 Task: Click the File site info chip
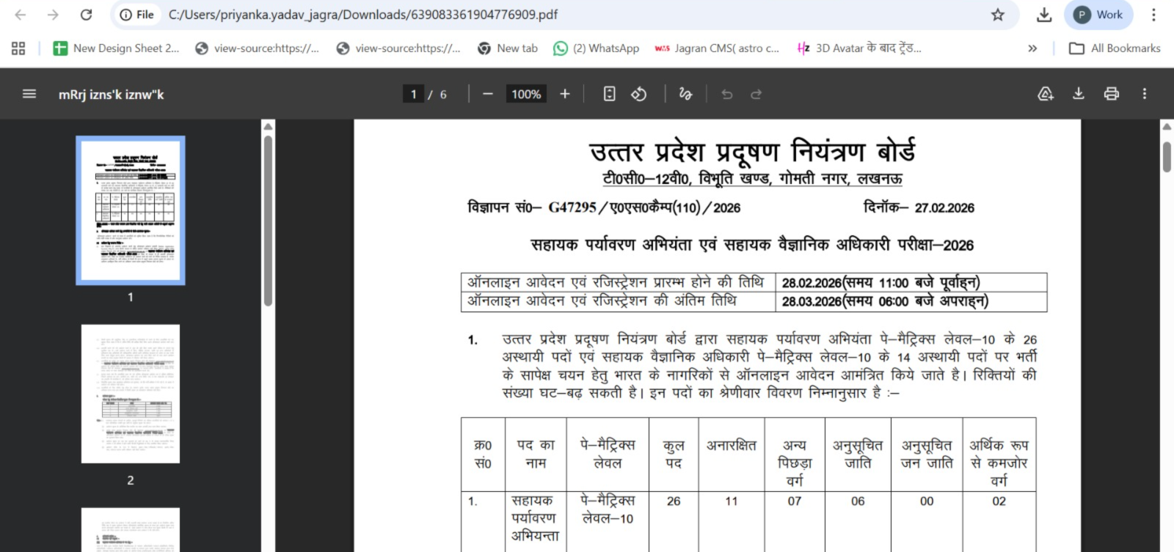pos(137,15)
